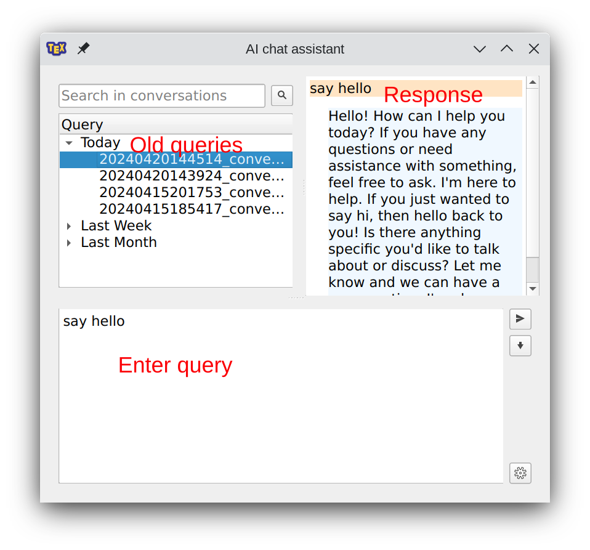Expand the Last Month group
Image resolution: width=590 pixels, height=550 pixels.
69,243
